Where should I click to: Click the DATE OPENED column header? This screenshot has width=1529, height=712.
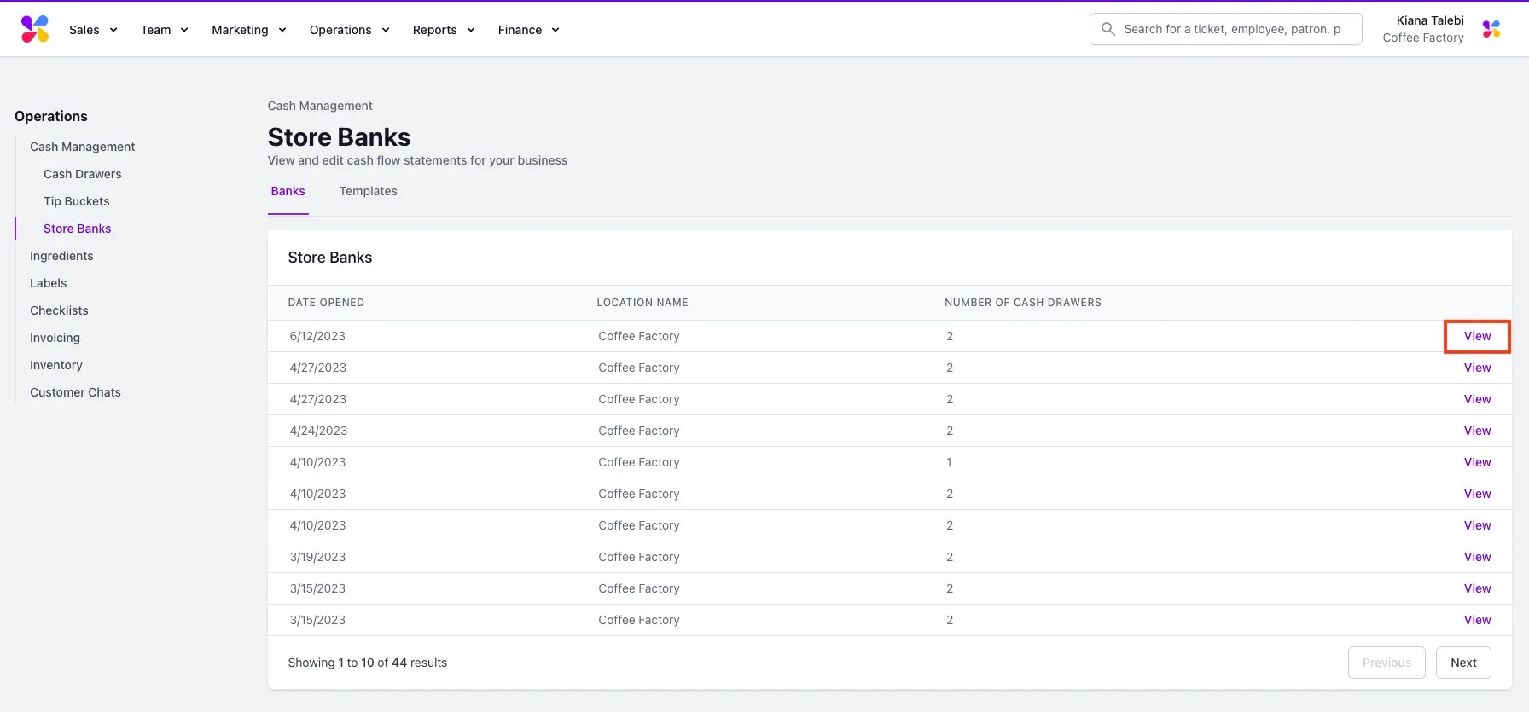coord(326,303)
